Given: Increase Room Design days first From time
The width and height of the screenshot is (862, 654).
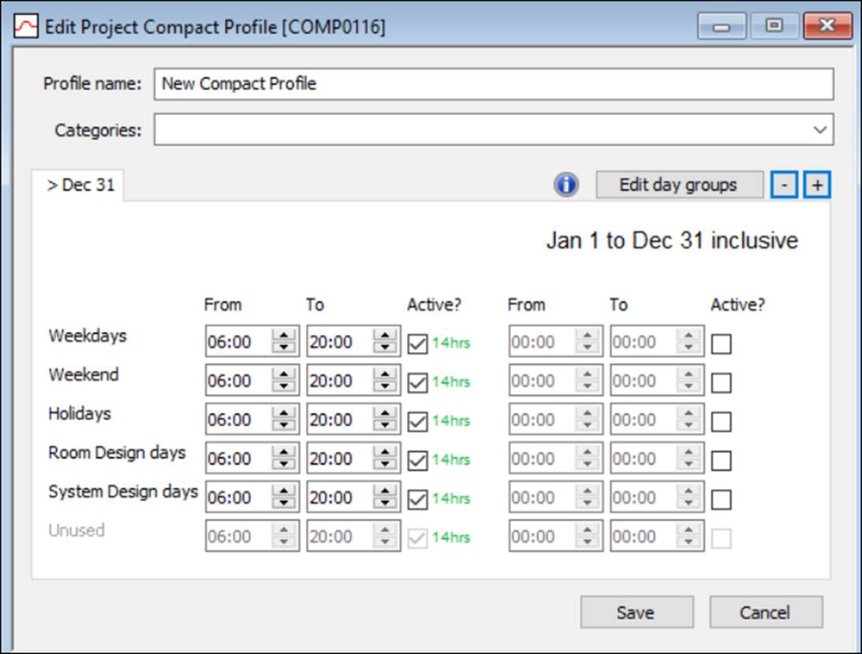Looking at the screenshot, I should point(284,452).
